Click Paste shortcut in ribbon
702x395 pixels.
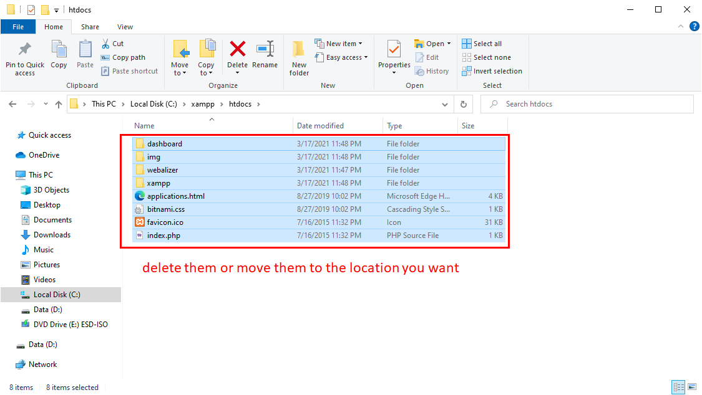129,71
